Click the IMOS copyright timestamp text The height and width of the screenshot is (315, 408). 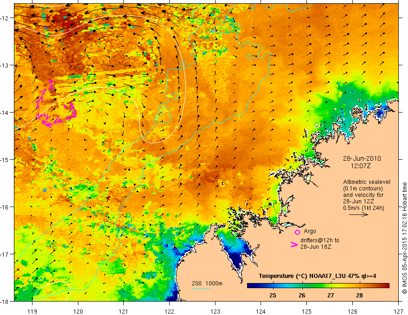tap(404, 239)
